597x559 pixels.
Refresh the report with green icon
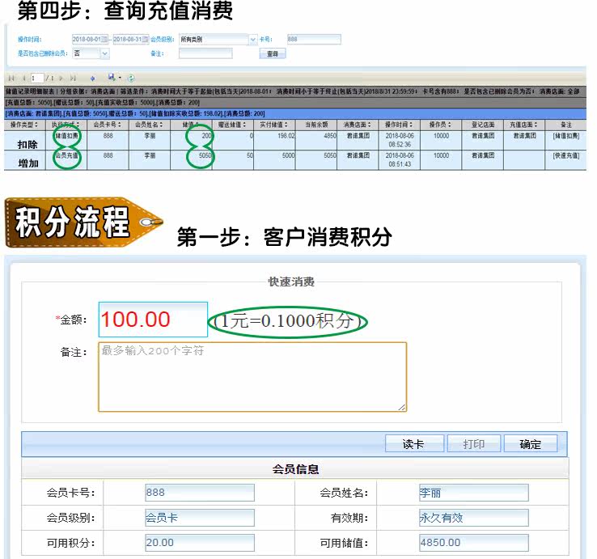pos(131,78)
